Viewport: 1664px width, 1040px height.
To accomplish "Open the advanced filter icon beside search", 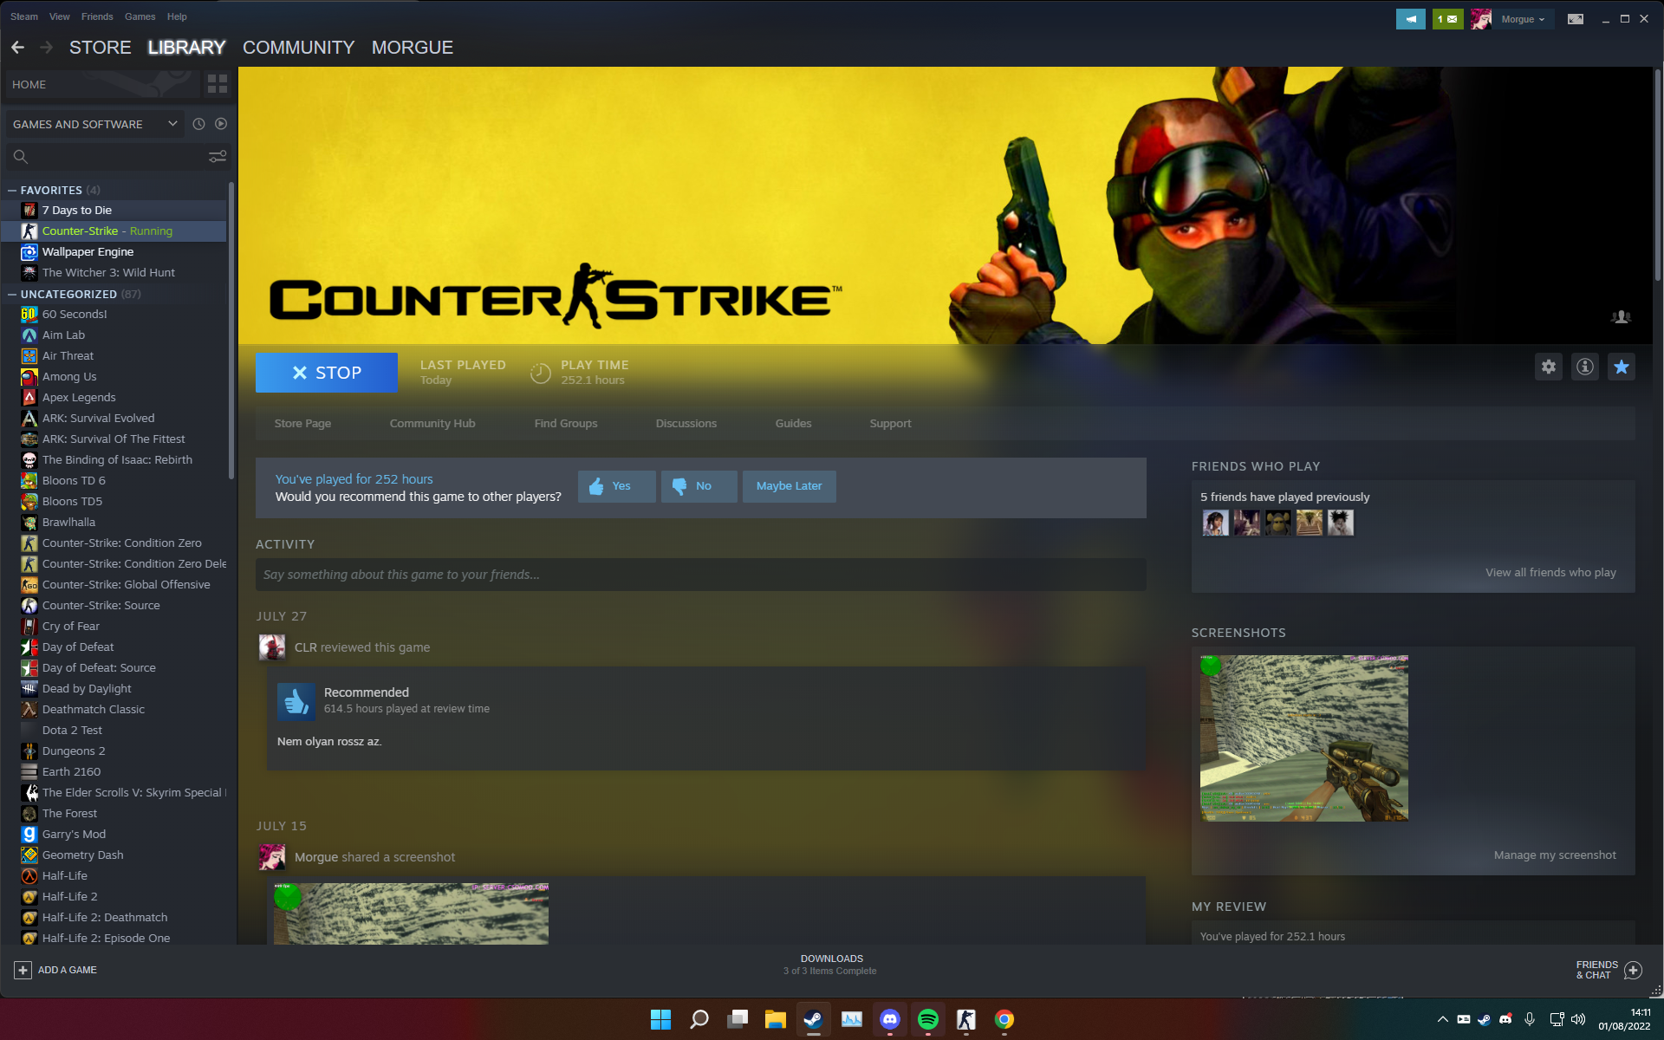I will click(217, 156).
